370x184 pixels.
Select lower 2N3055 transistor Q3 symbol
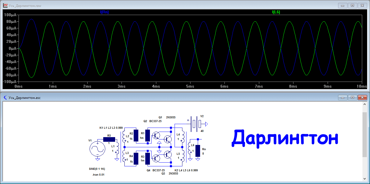(x=168, y=154)
